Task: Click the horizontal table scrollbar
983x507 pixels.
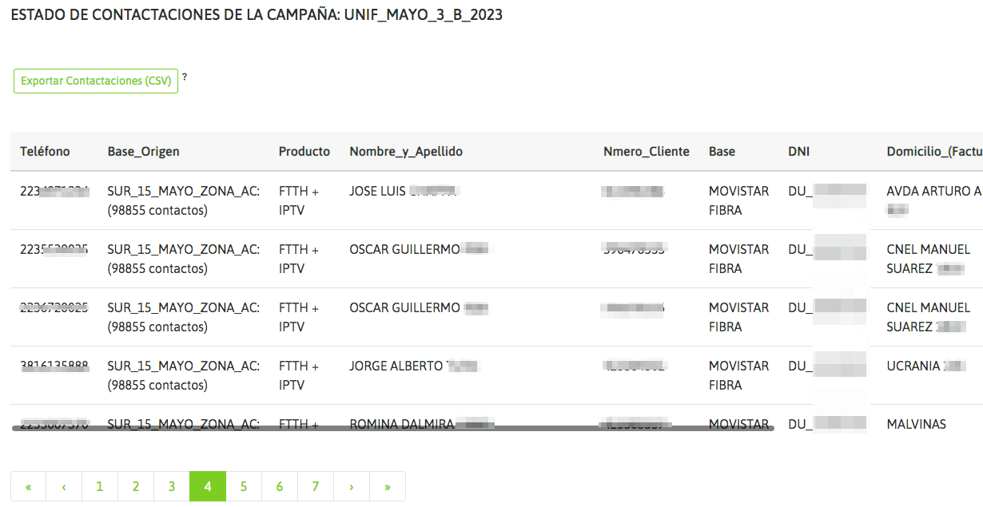Action: pos(393,429)
